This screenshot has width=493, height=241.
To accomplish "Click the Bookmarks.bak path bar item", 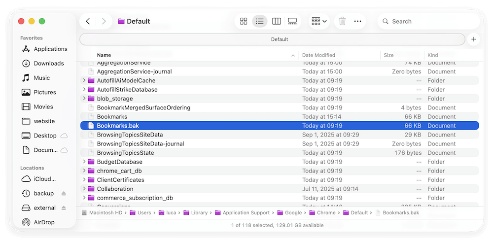I will coord(397,213).
